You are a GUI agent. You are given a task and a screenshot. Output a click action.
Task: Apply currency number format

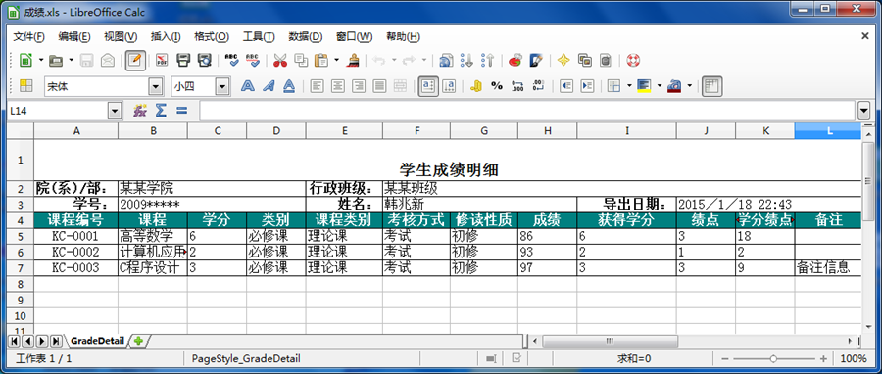[x=476, y=86]
